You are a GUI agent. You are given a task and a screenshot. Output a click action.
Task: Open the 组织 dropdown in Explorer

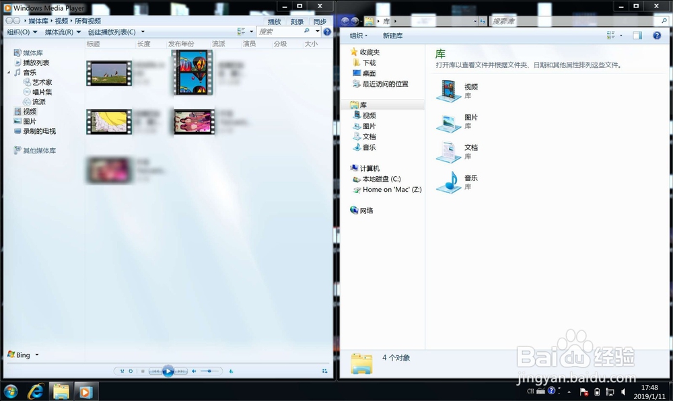click(357, 35)
